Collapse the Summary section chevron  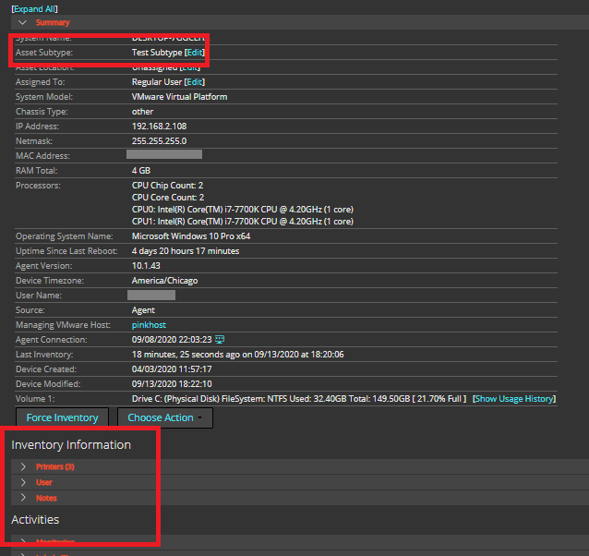22,22
